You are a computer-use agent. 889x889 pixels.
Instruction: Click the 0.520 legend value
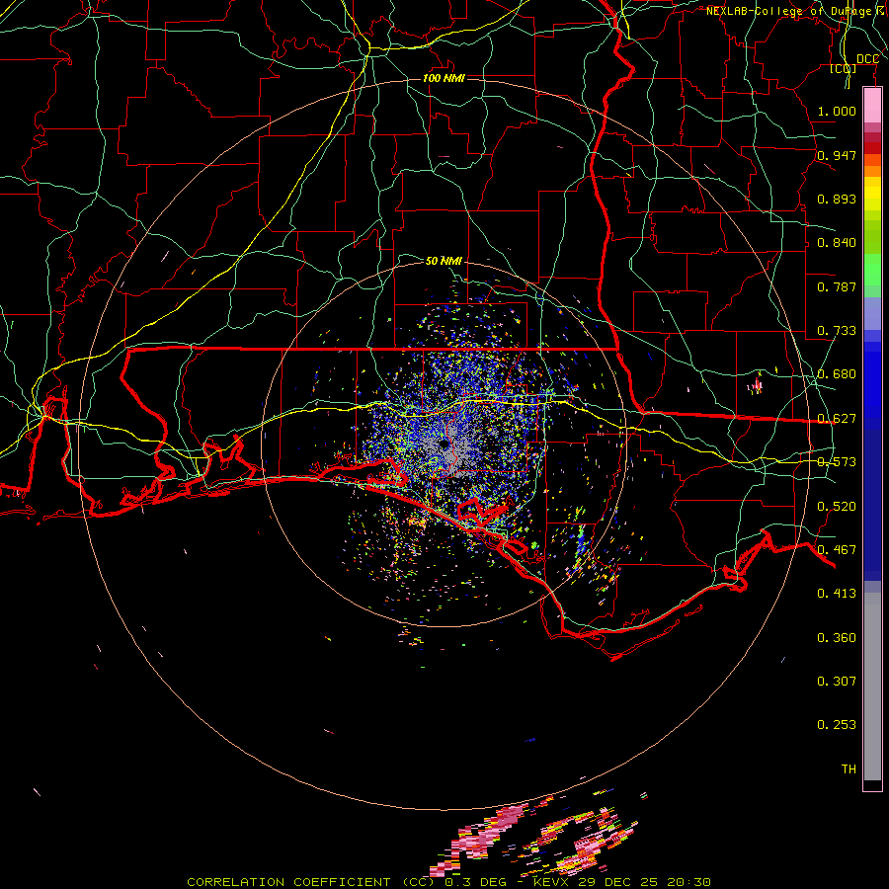click(837, 506)
